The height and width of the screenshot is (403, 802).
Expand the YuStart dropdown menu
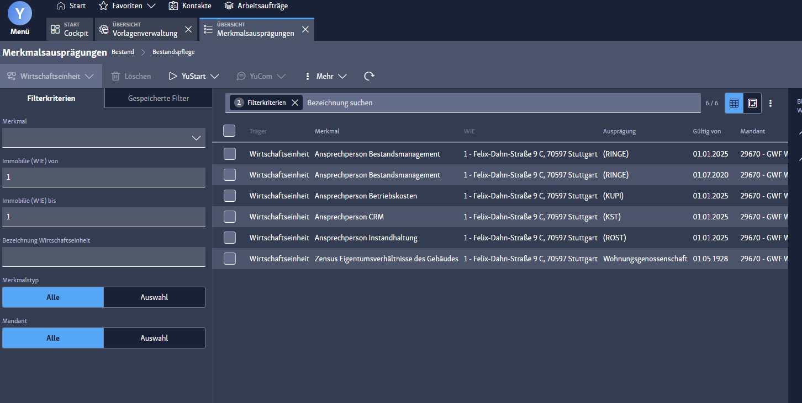[200, 76]
